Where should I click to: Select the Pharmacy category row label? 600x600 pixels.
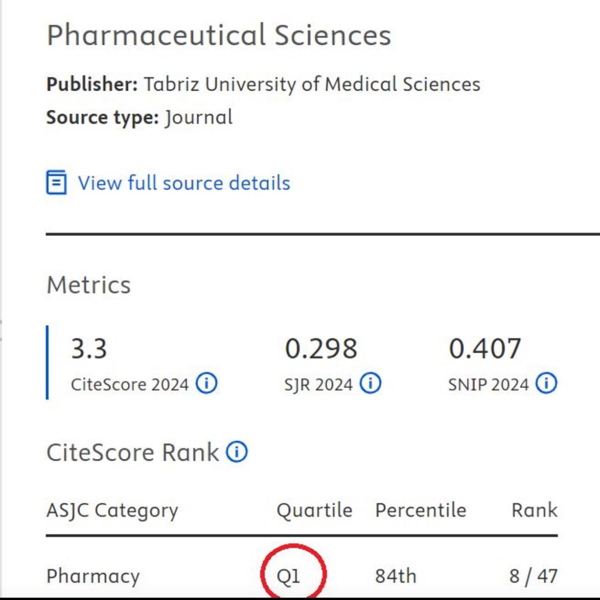93,576
